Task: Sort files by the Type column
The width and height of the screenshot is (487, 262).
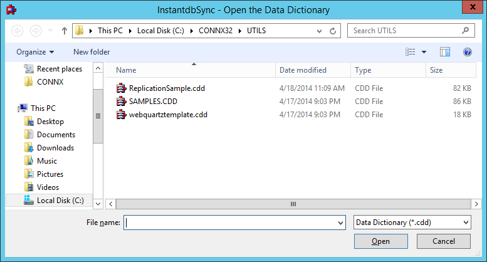Action: pos(388,70)
